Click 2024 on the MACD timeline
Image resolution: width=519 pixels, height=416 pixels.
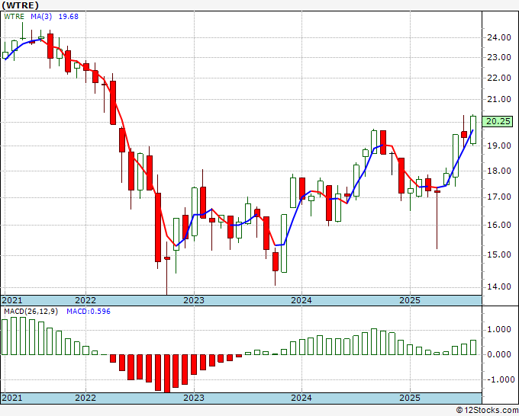click(301, 398)
